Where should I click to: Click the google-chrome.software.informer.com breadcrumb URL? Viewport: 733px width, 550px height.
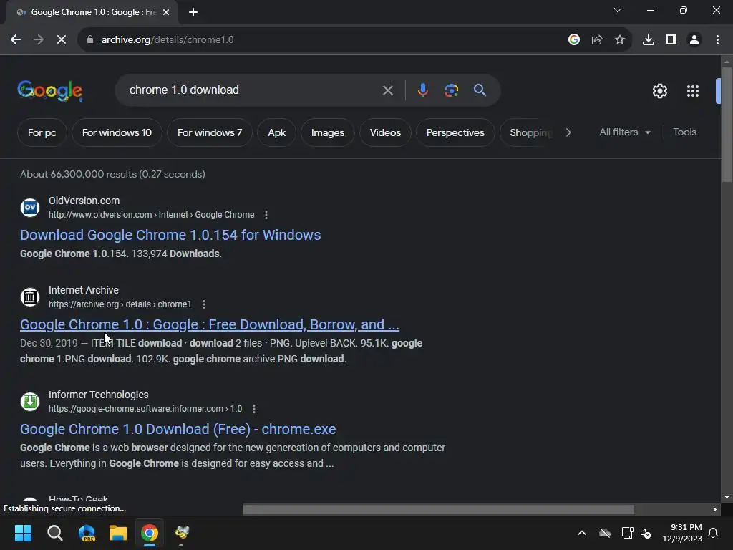145,409
